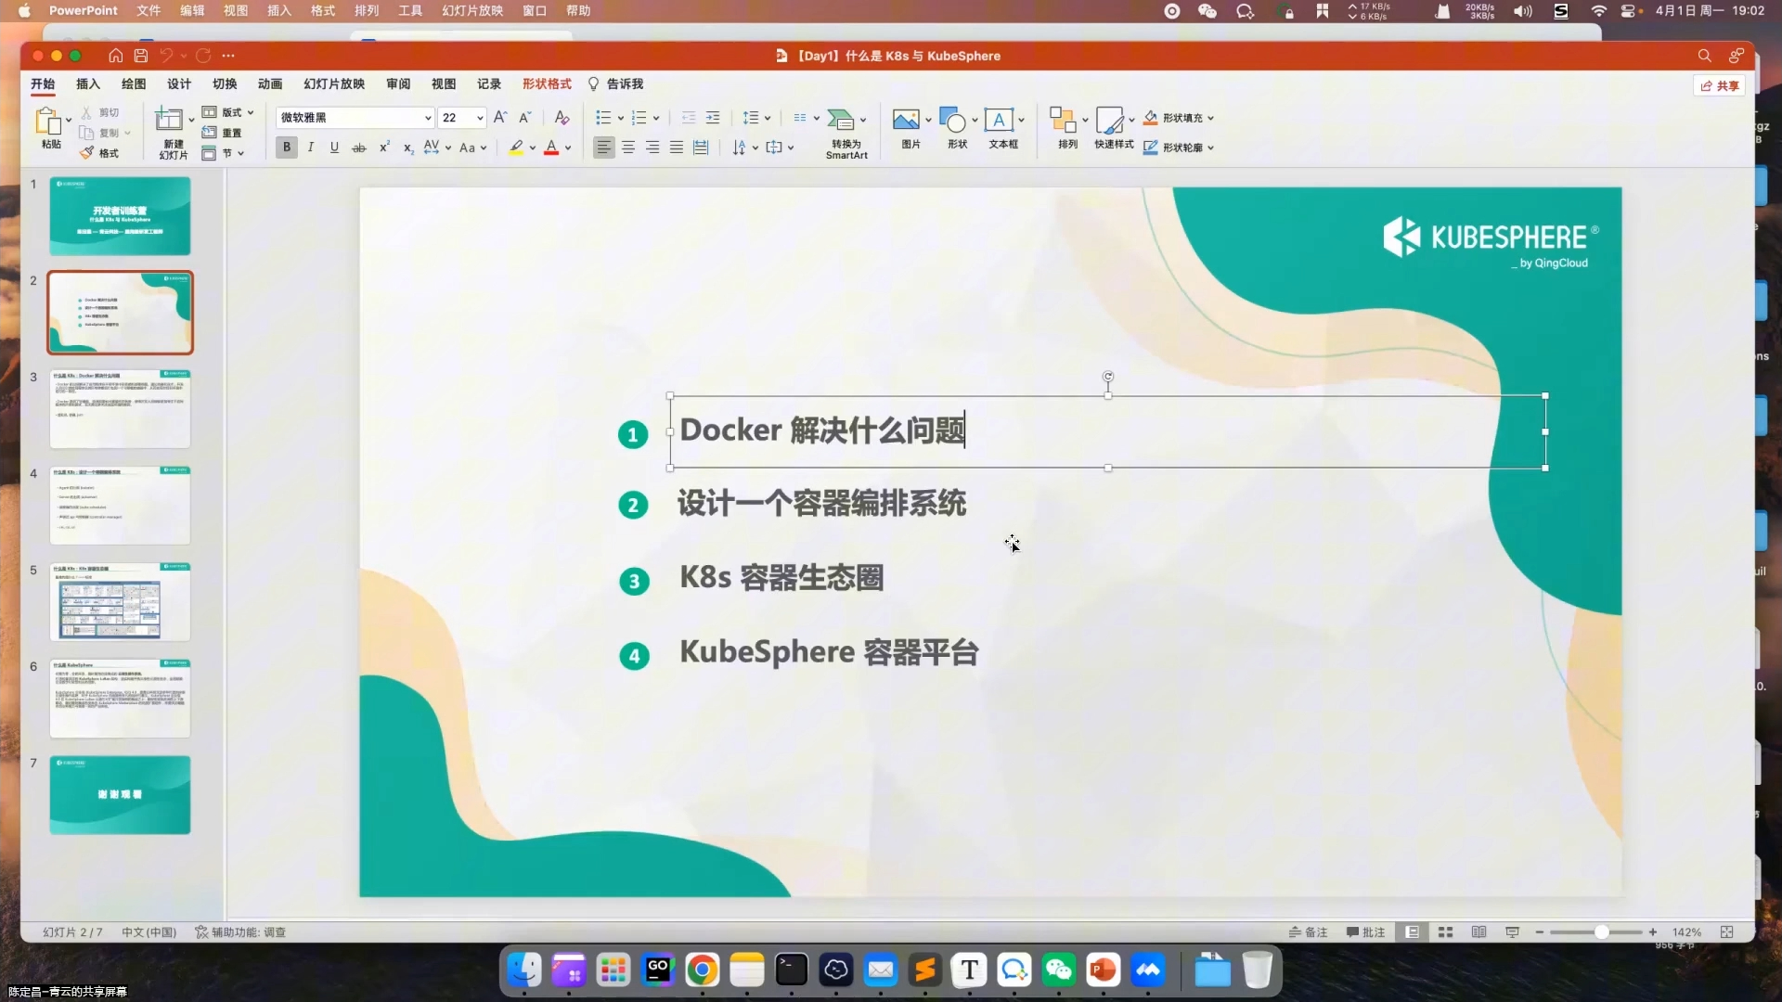Toggle bold formatting button
The height and width of the screenshot is (1002, 1782).
[287, 148]
